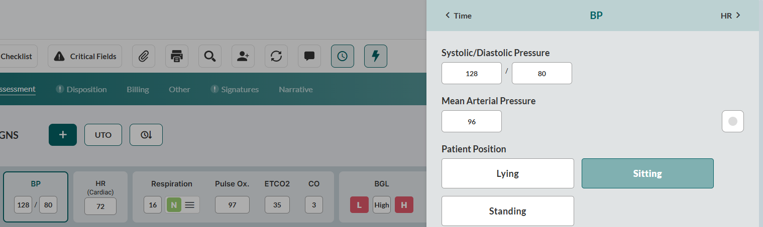The image size is (763, 227).
Task: Click the Mean Arterial Pressure field
Action: [x=471, y=121]
